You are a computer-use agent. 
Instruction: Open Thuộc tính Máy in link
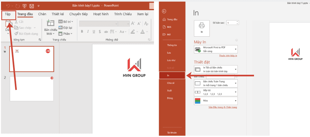click(x=228, y=56)
